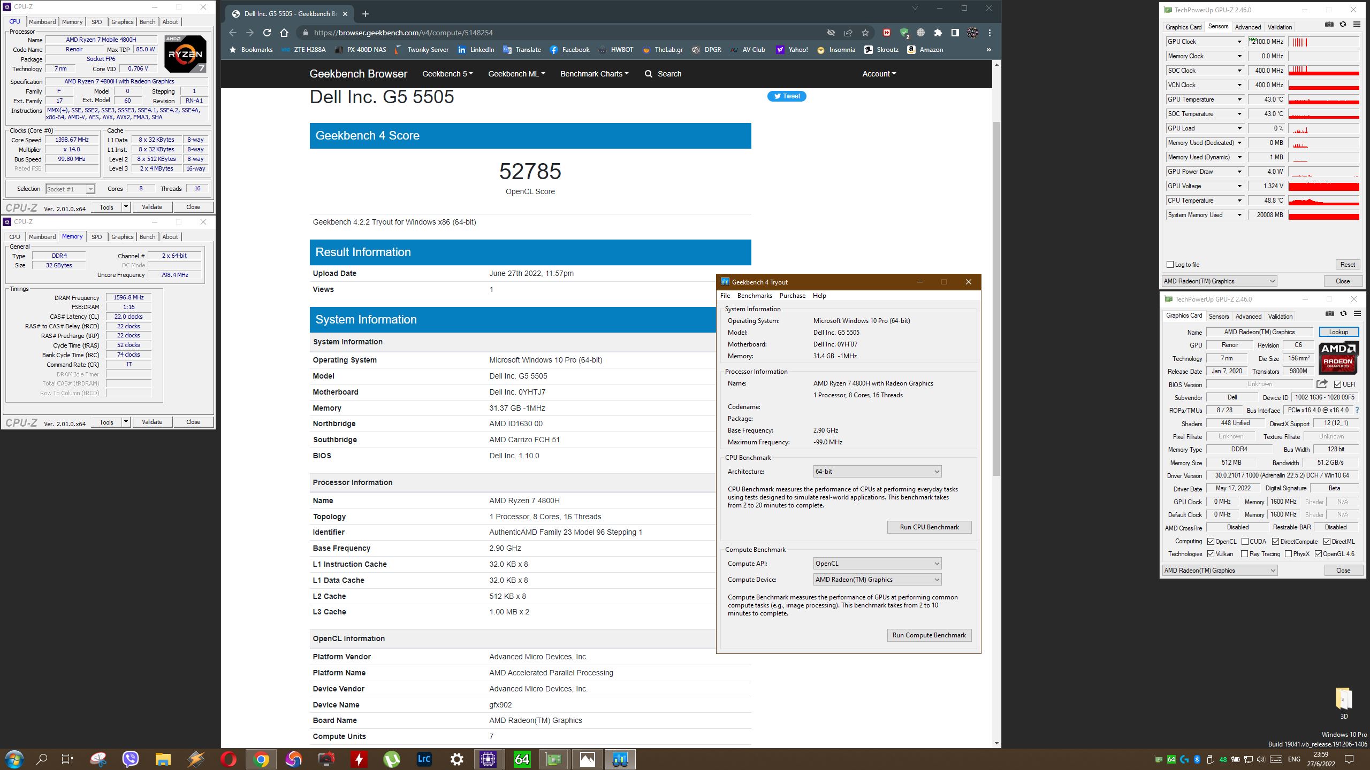Open File Explorer from taskbar
Image resolution: width=1370 pixels, height=770 pixels.
163,759
